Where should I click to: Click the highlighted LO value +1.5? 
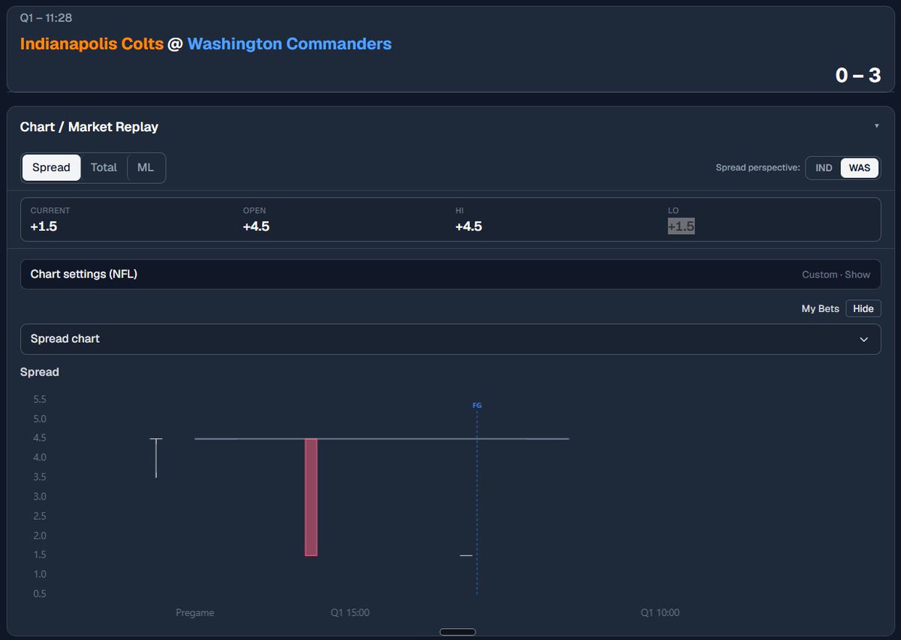click(681, 226)
